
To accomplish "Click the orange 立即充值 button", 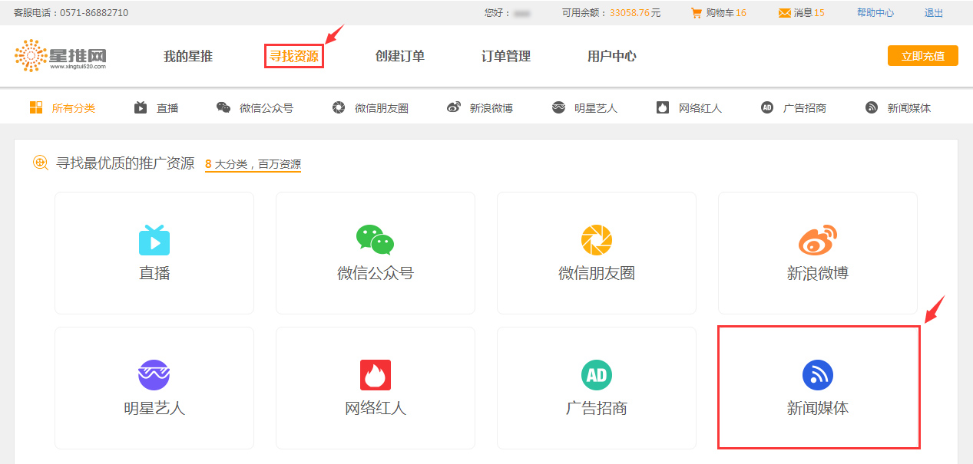I will pyautogui.click(x=923, y=56).
